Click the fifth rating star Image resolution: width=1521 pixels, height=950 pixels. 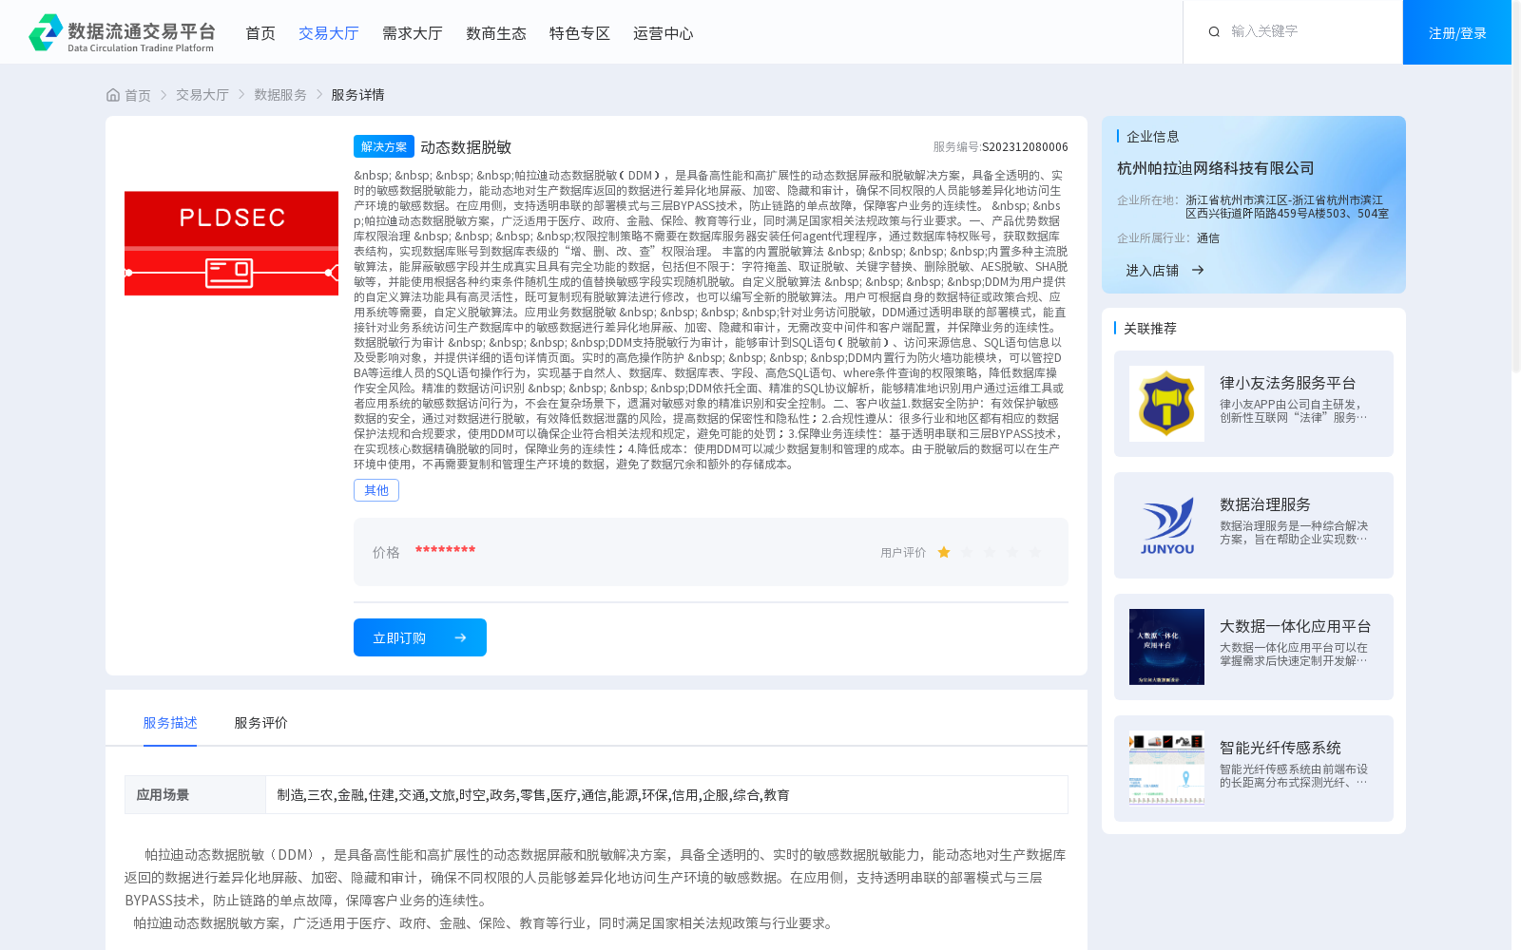(1035, 552)
